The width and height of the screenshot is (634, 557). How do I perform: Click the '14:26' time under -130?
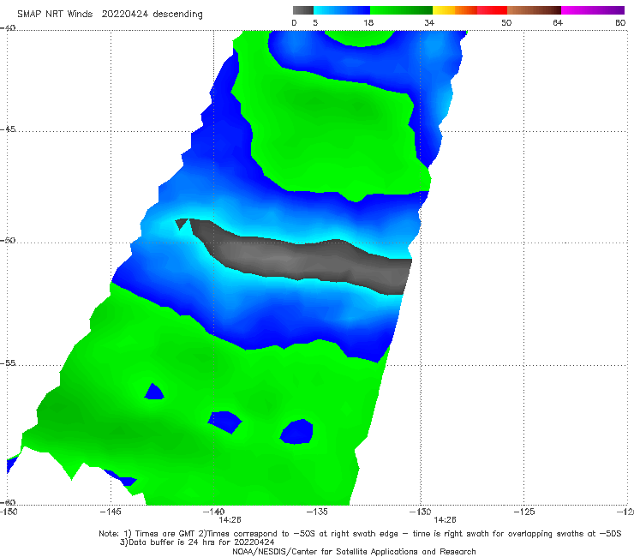[445, 520]
